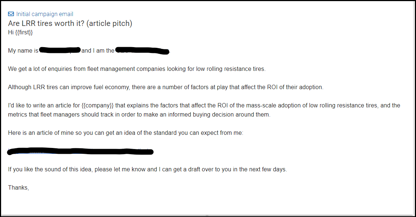
Task: Click the "Although LRR tires can improve" paragraph
Action: (x=166, y=87)
